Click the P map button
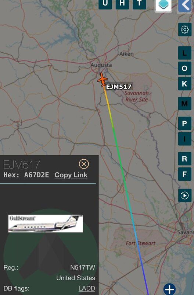 click(x=184, y=124)
